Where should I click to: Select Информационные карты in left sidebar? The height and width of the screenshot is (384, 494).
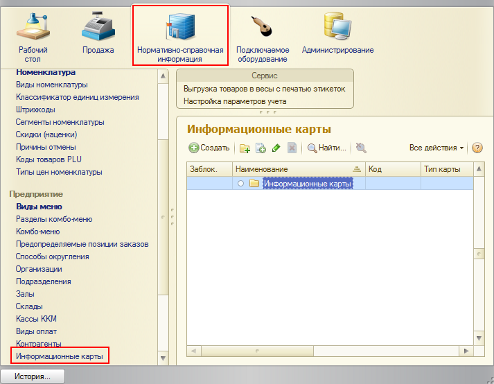tap(60, 356)
